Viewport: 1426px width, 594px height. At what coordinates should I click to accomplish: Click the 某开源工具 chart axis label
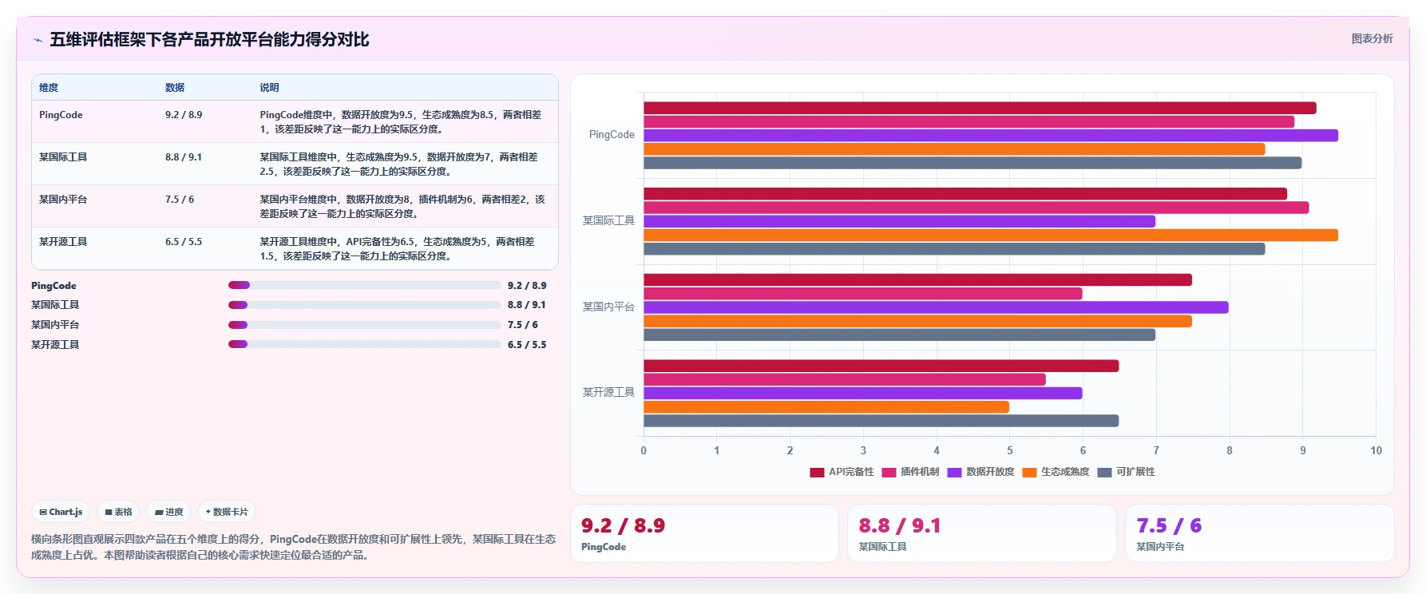click(608, 392)
